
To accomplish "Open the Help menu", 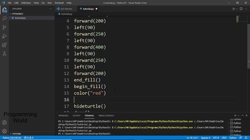I will pyautogui.click(x=69, y=3).
